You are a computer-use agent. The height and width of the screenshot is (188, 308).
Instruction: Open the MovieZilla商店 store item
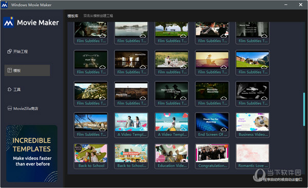point(23,109)
